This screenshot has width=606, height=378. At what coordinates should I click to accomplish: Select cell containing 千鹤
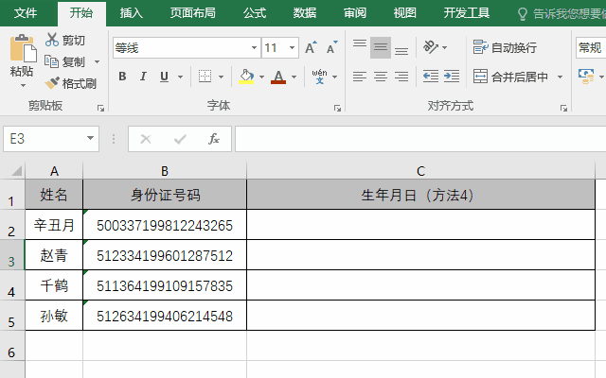[x=54, y=285]
